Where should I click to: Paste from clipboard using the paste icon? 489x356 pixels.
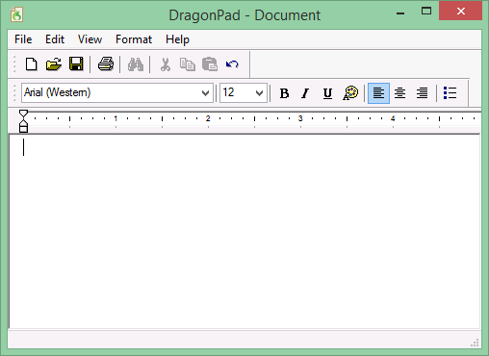(x=210, y=64)
